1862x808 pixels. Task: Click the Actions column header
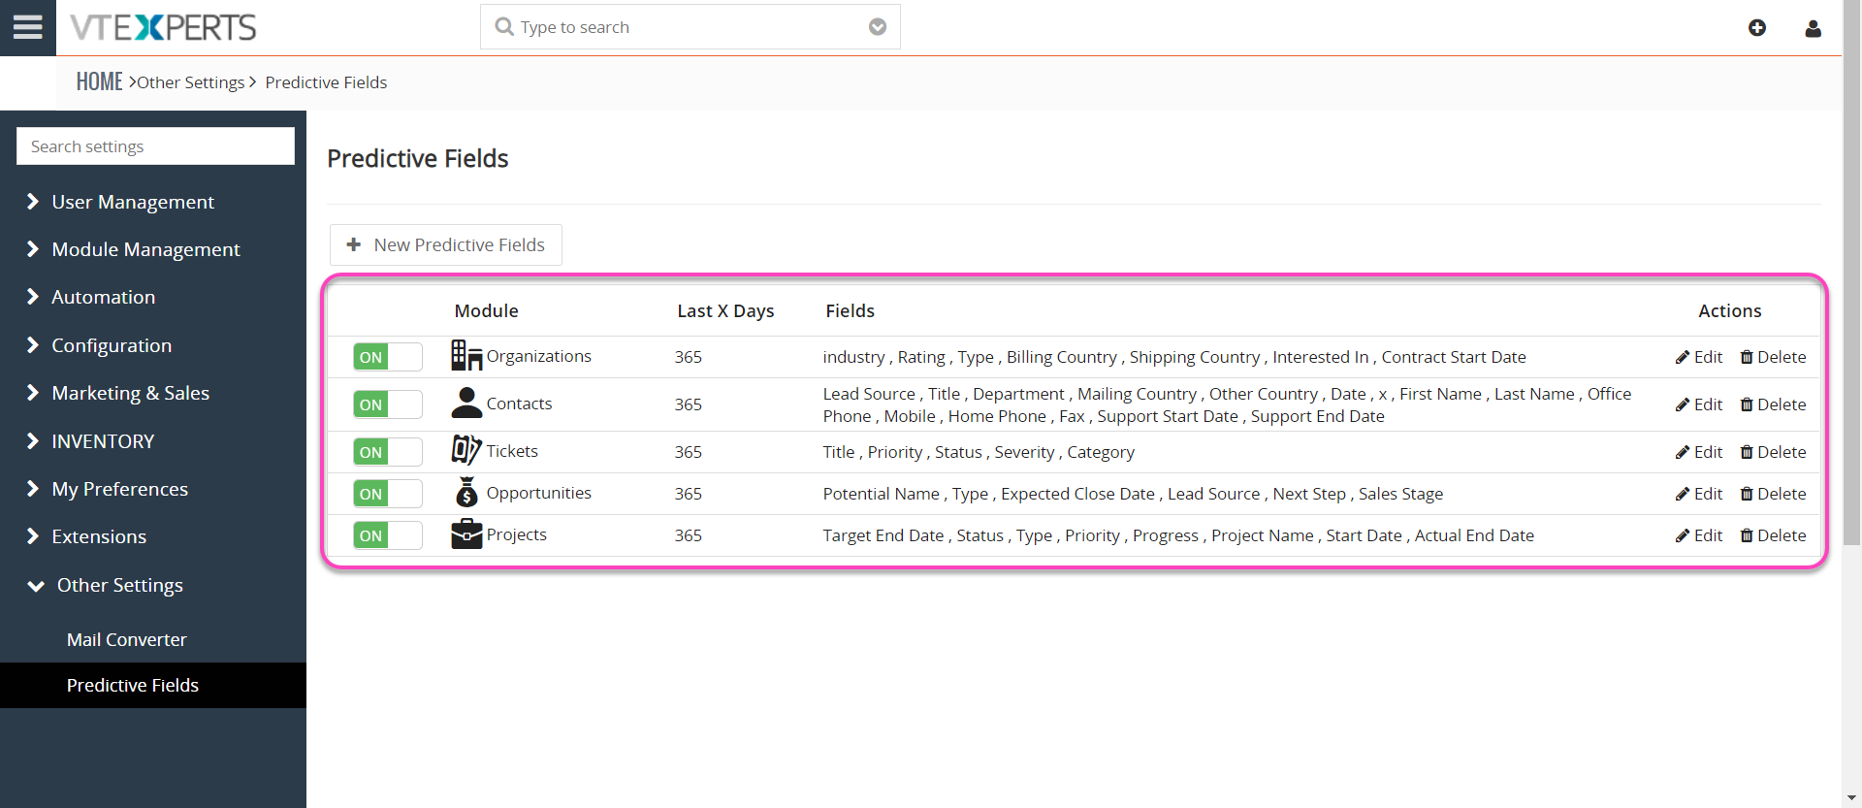(x=1729, y=311)
